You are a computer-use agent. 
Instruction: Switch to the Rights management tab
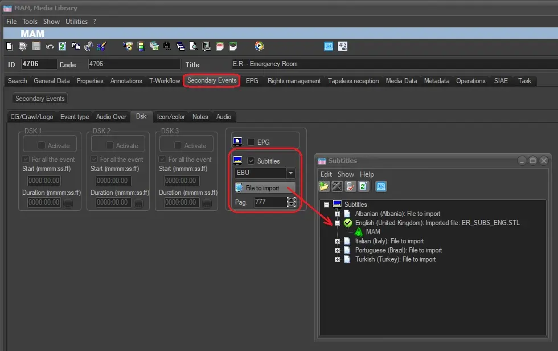(294, 81)
